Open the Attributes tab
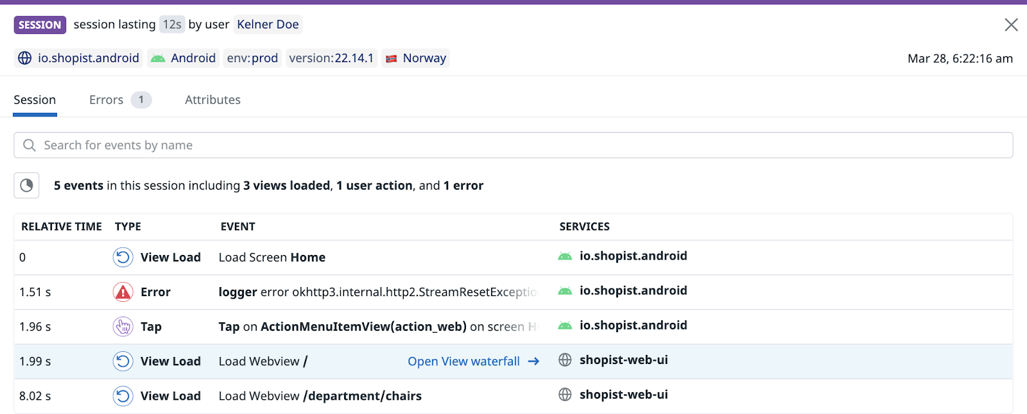Screen dimensions: 1027x414 click(212, 100)
